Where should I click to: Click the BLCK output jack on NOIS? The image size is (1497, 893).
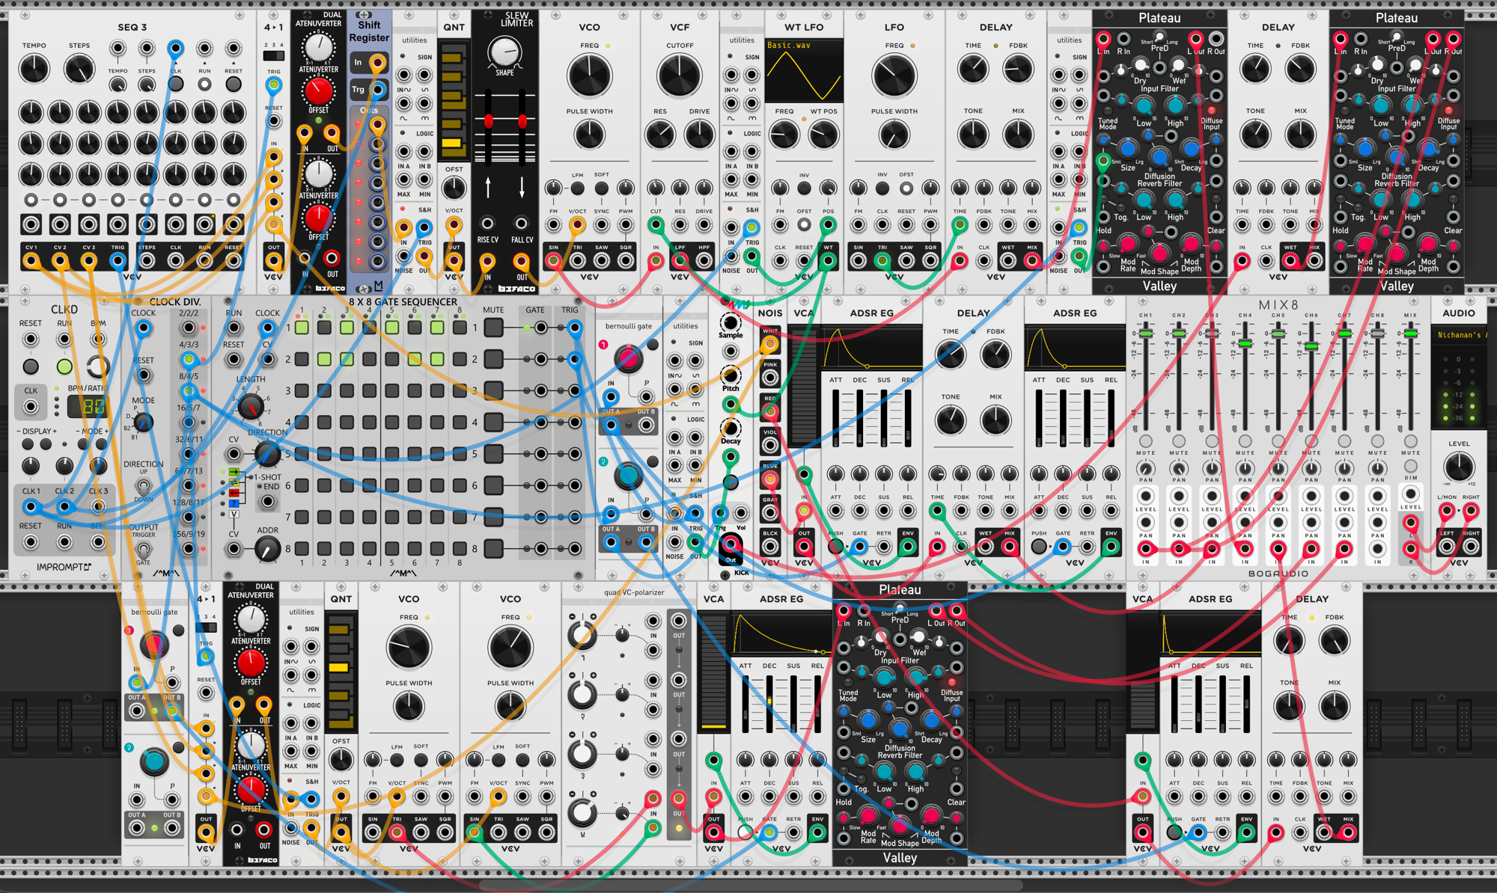[769, 546]
